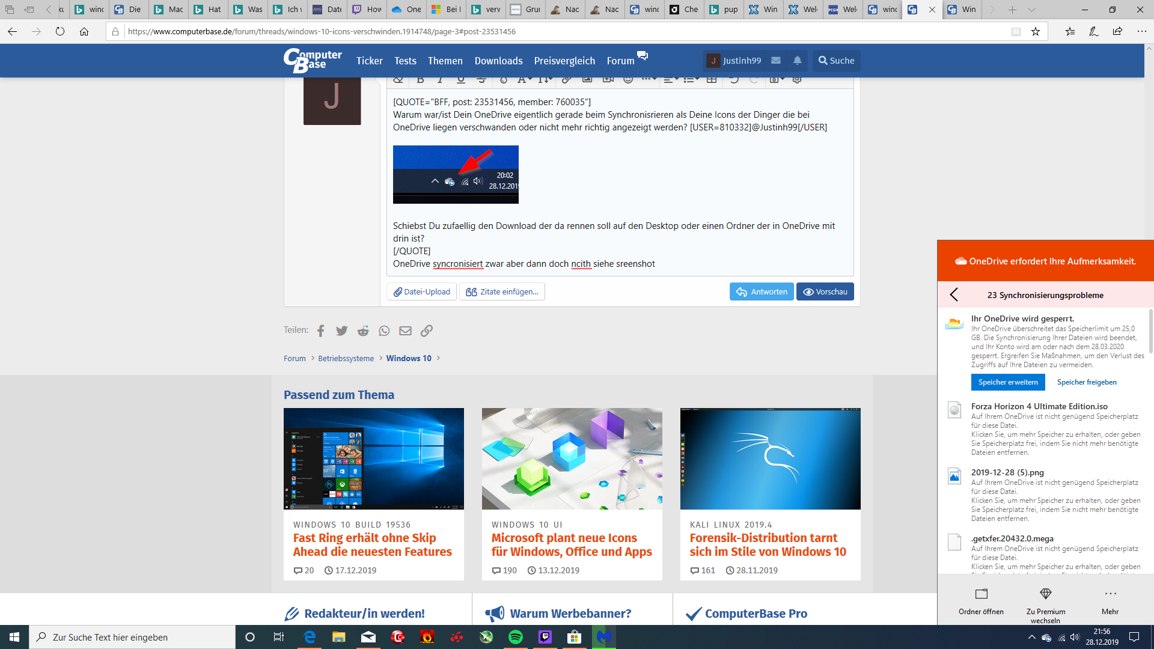Image resolution: width=1154 pixels, height=649 pixels.
Task: Open the font size dropdown in the editor
Action: (545, 81)
